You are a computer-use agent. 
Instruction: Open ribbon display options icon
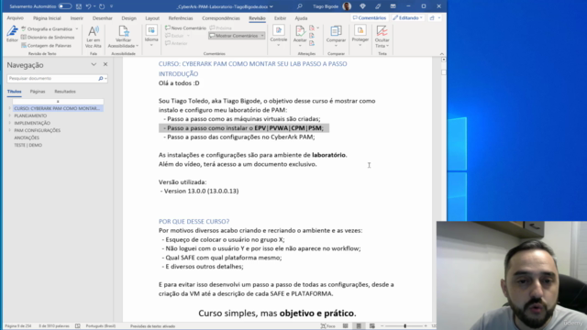[x=393, y=6]
